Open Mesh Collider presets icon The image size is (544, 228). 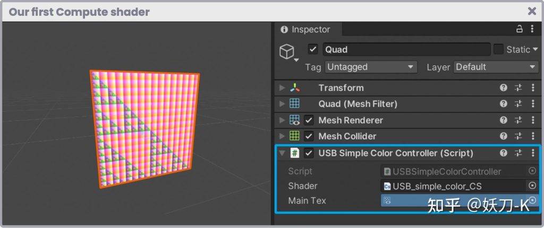518,136
